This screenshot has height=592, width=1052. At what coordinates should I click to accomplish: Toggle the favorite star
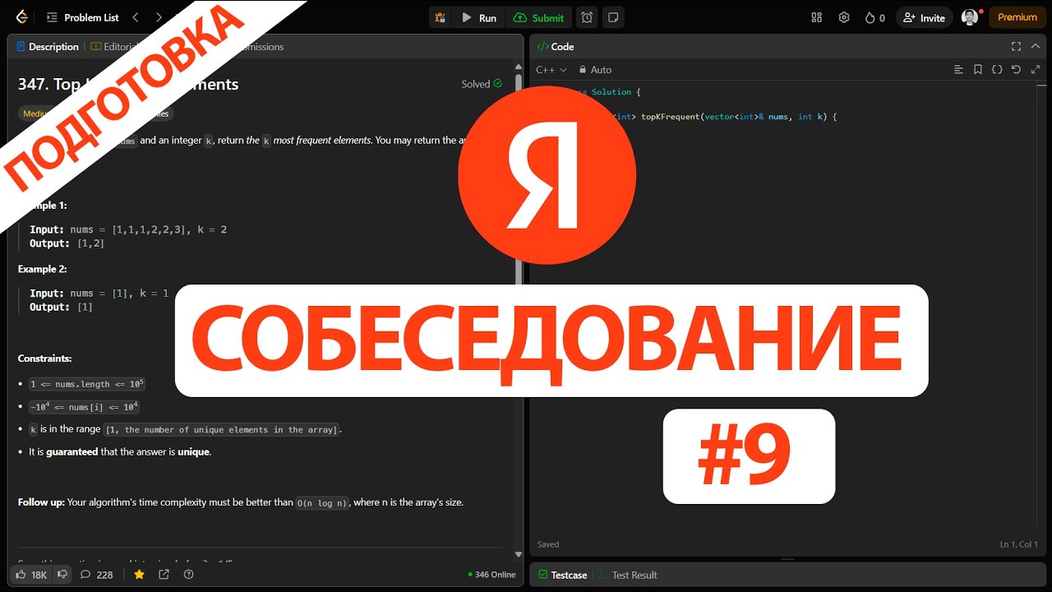[140, 575]
